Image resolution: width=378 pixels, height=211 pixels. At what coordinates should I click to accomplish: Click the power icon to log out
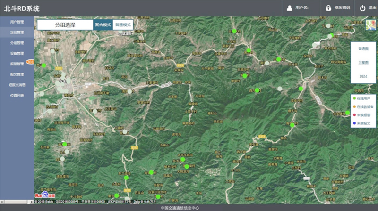click(362, 8)
